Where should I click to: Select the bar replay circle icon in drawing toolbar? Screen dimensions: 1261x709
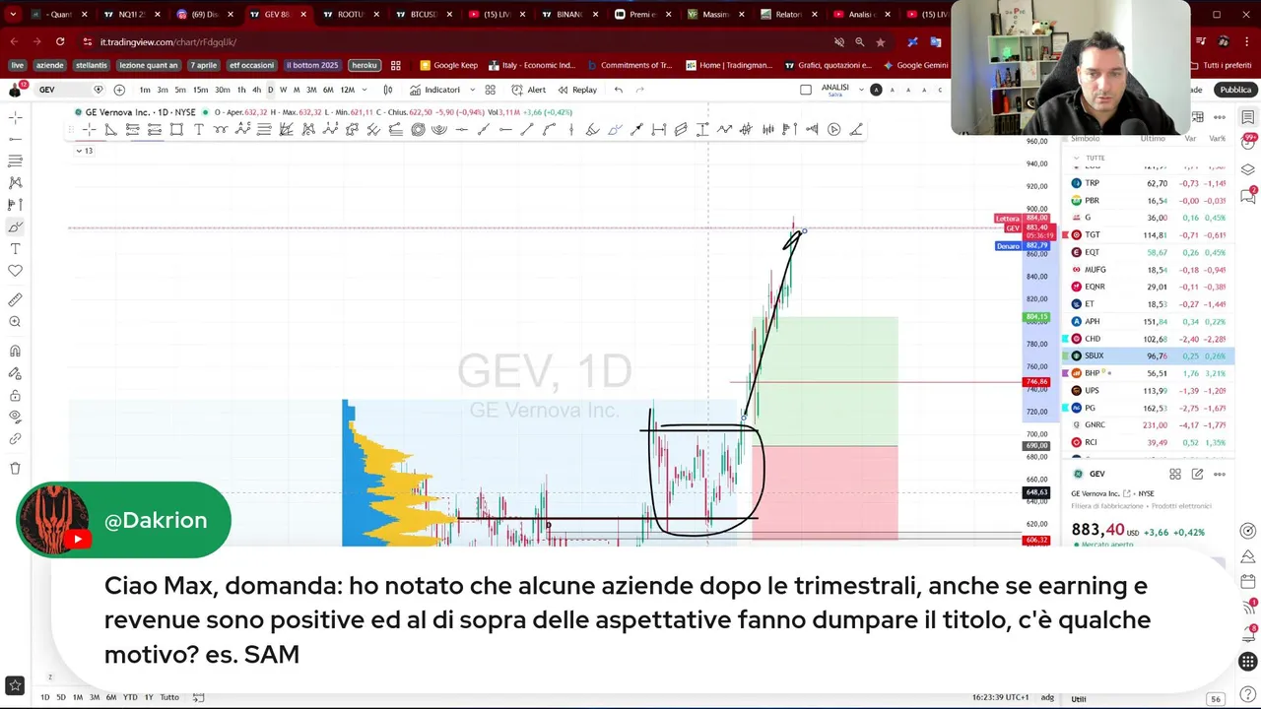click(834, 130)
